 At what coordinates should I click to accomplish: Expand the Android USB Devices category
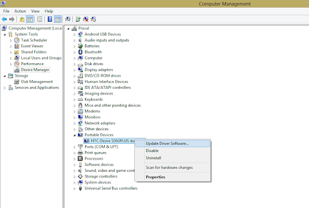point(74,35)
